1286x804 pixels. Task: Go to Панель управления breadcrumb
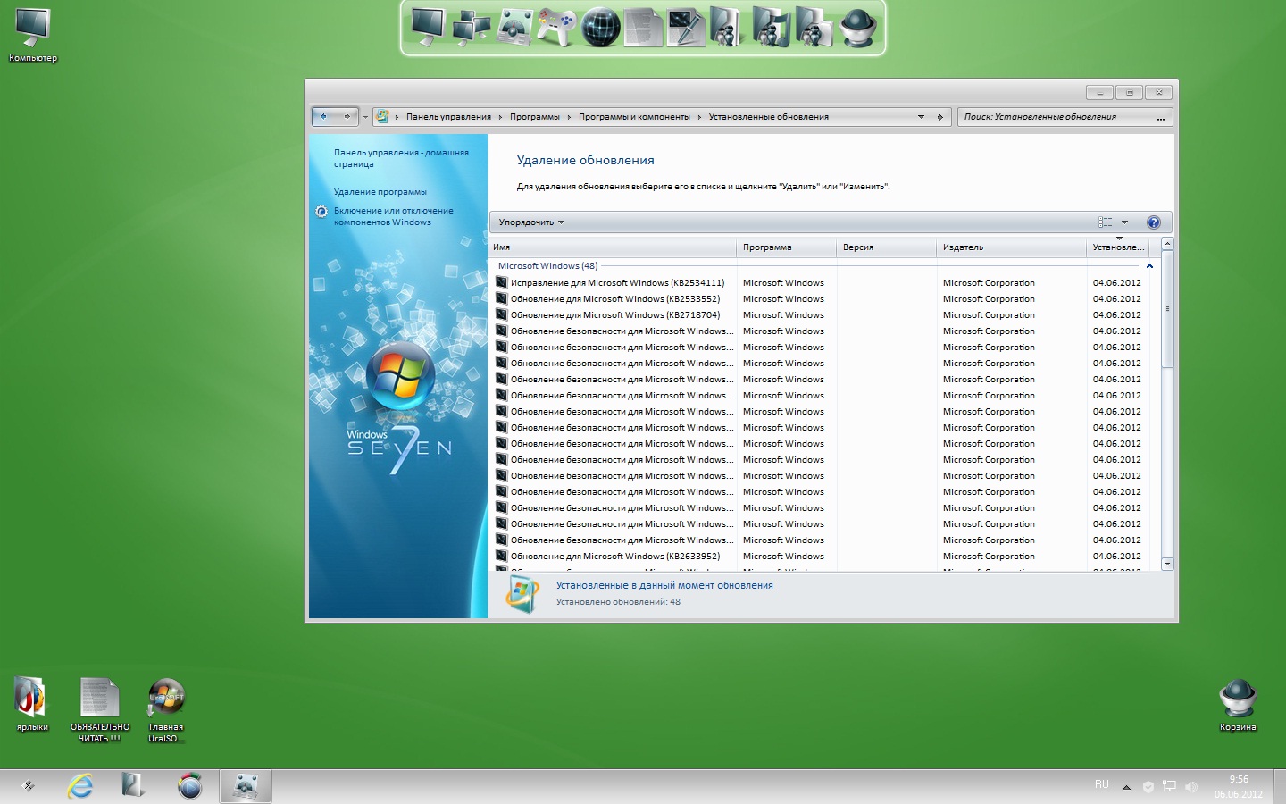coord(448,117)
